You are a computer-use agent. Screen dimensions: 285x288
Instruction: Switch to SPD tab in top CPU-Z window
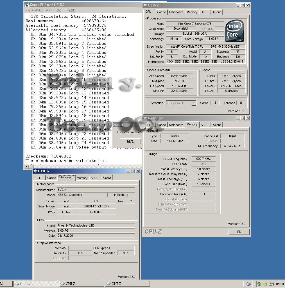(203, 12)
